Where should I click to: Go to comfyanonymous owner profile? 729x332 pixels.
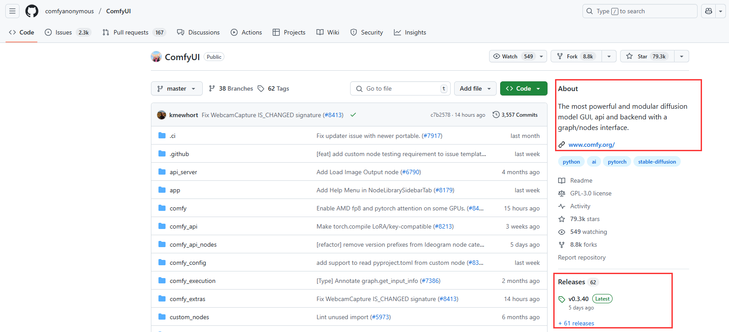(x=69, y=11)
